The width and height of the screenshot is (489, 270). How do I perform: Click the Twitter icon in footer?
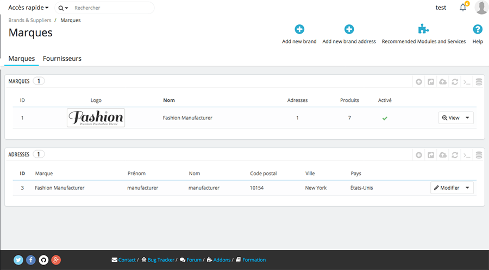pyautogui.click(x=18, y=260)
